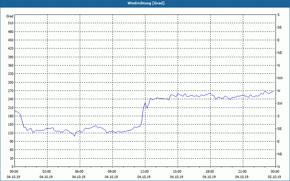290x181 pixels.
Task: Click the 'Grad' y-axis unit label
Action: click(10, 16)
